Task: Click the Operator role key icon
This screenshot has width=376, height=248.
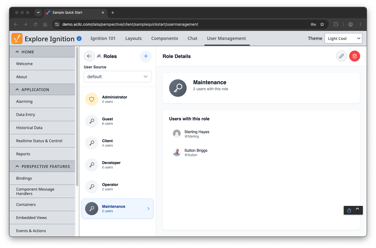Action: 92,187
